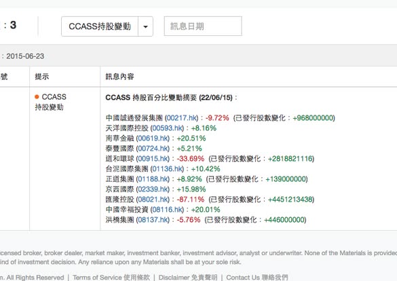The height and width of the screenshot is (281, 397).
Task: Click company name 匯隆控股
Action: click(119, 200)
